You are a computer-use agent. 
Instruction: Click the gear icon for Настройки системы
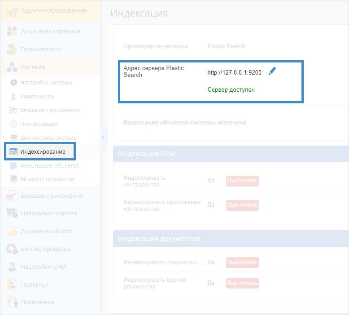[x=13, y=83]
